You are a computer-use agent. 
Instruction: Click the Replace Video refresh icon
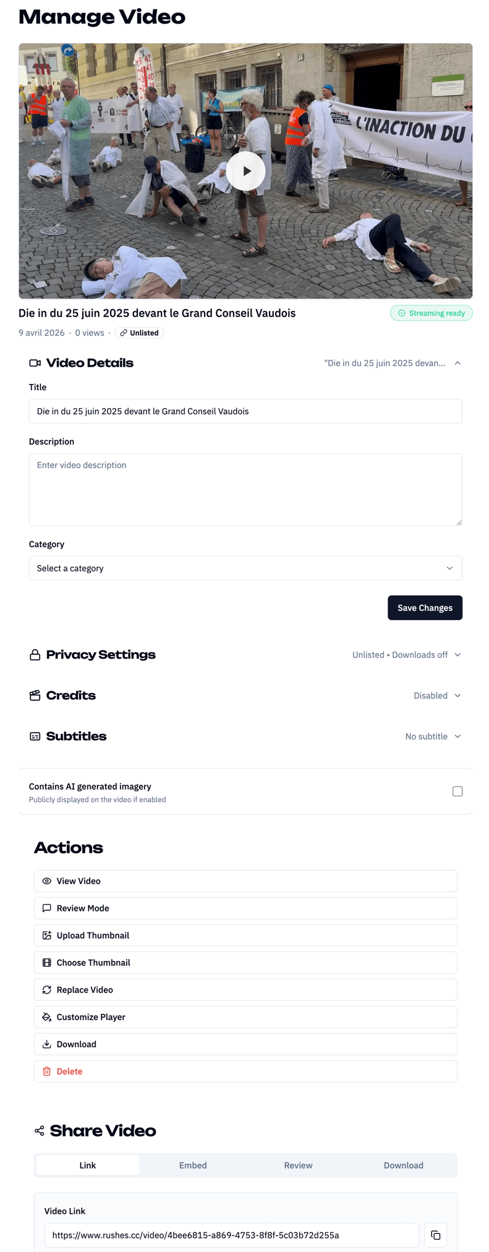pyautogui.click(x=47, y=990)
